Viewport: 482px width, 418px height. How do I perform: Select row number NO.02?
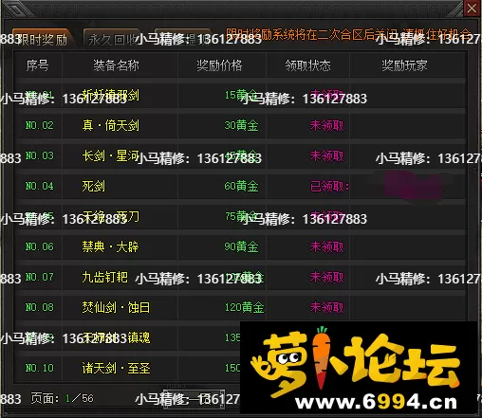(40, 125)
